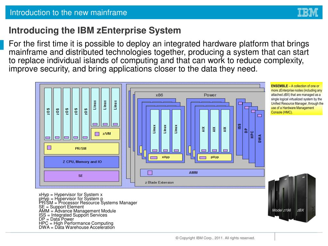The height and width of the screenshot is (246, 328).
Task: Click the heading 'Introducing the IBM zEnterprise System'
Action: 95,30
